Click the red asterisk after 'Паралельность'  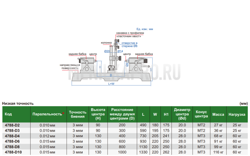63,113
